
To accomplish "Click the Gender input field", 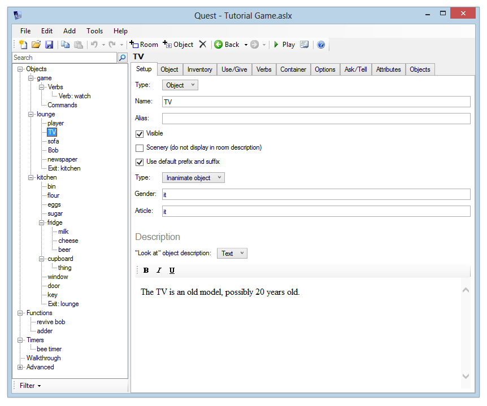I will (x=316, y=194).
